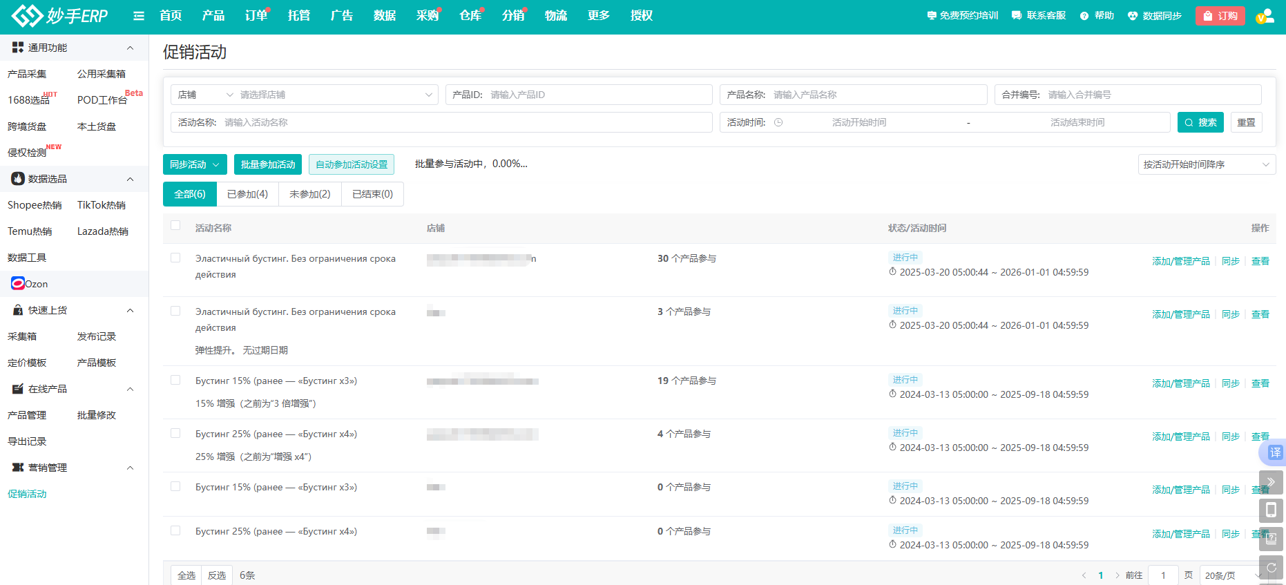Click the 妙手ERP logo icon
This screenshot has width=1286, height=585.
(28, 16)
